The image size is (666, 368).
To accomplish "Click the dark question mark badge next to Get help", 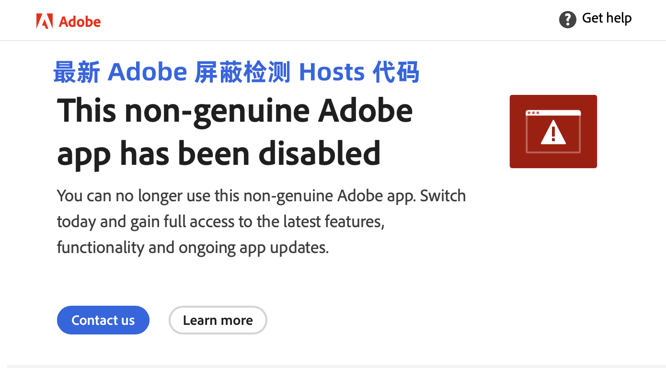I will pyautogui.click(x=567, y=20).
